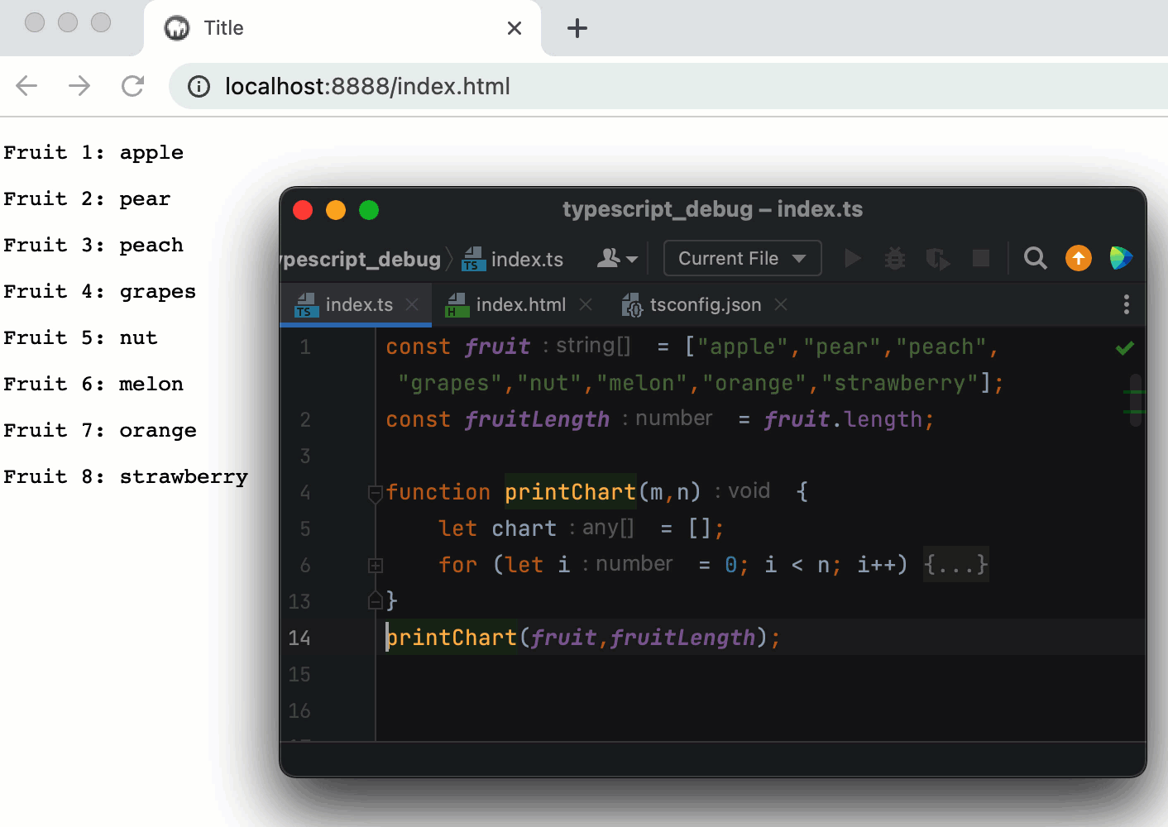
Task: Open the Current File run configuration dropdown
Action: (x=741, y=258)
